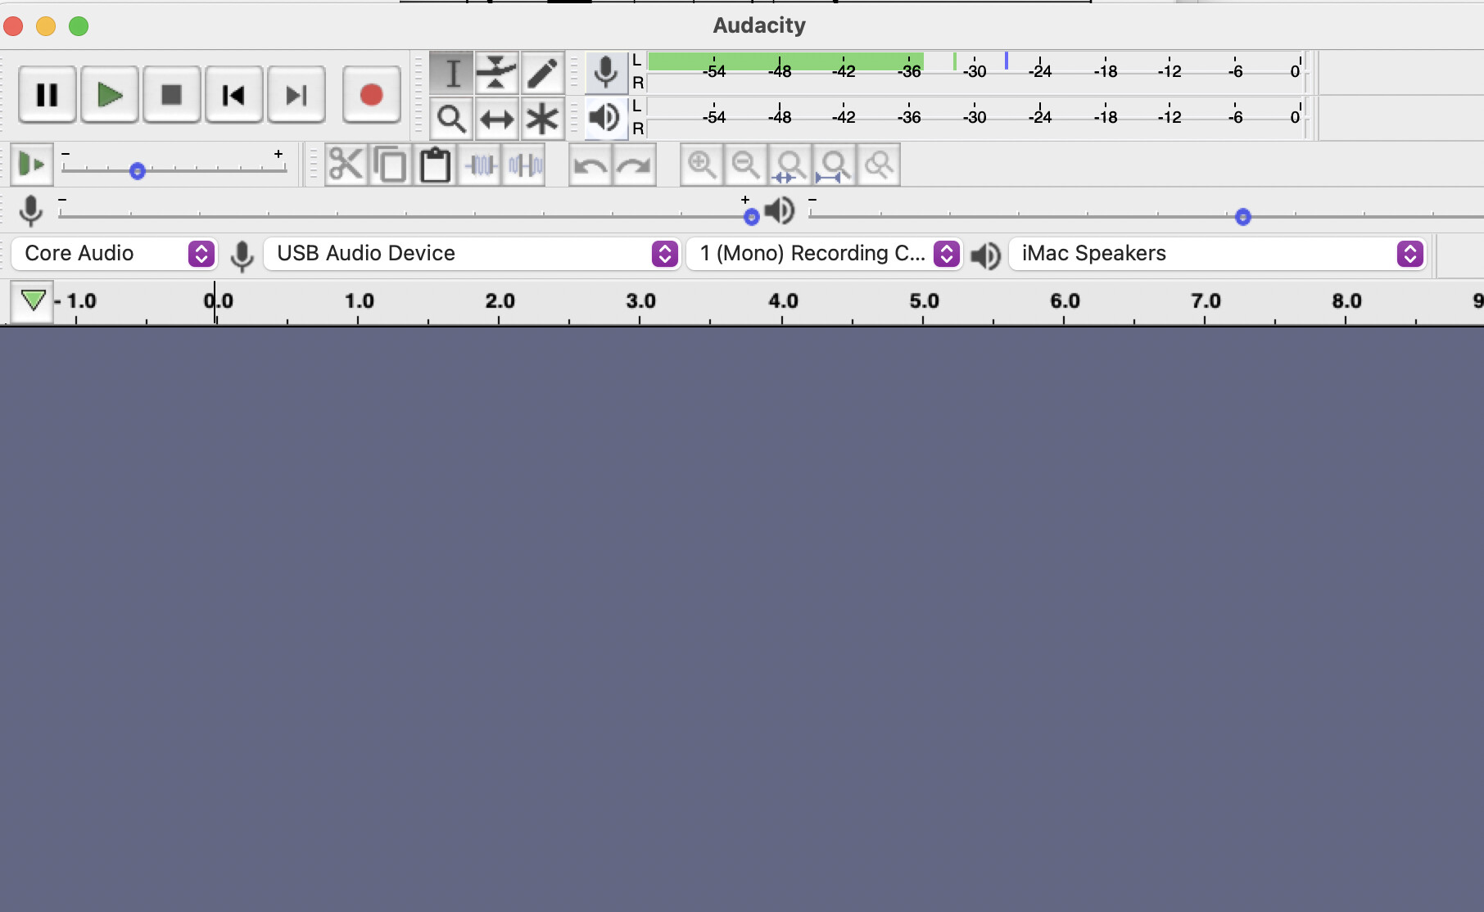Click the 7.0 mark on timeline ruler

[1206, 301]
